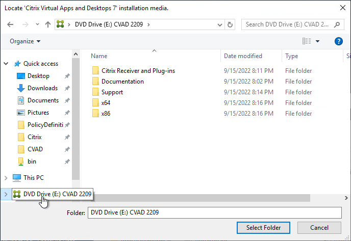Viewport: 351px width, 241px height.
Task: Select the bin pinned folder
Action: point(32,162)
